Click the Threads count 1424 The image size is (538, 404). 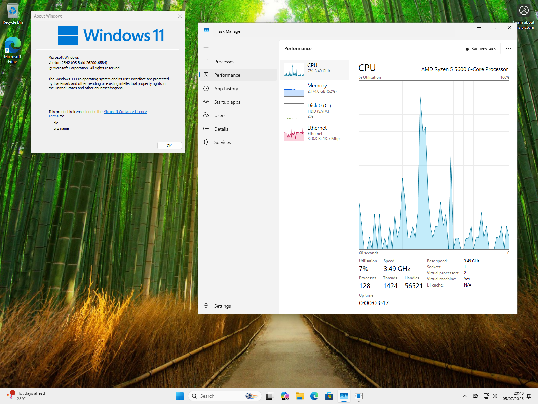point(390,286)
